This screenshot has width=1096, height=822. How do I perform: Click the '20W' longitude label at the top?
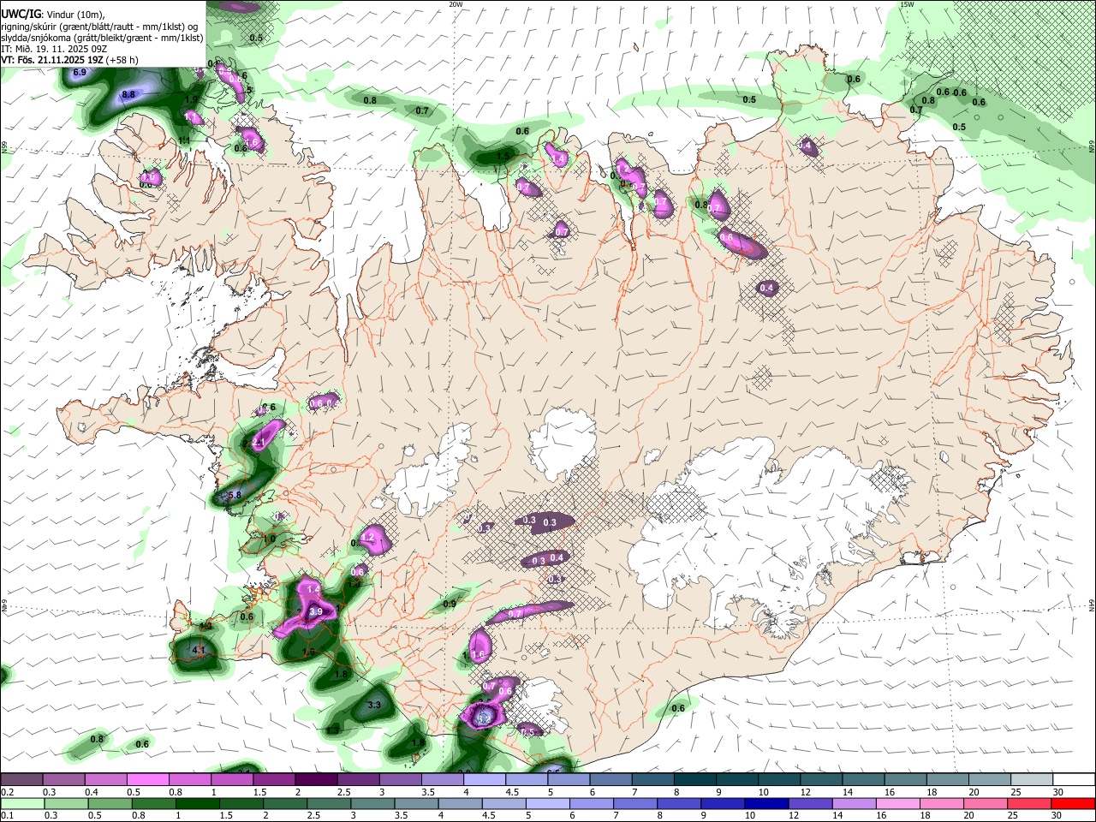[x=456, y=4]
